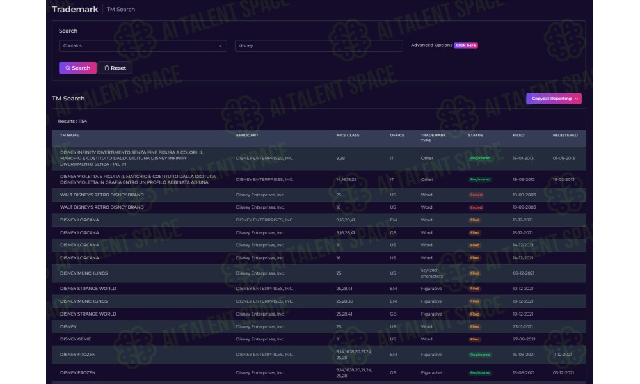640x384 pixels.
Task: Open the DISNEY INFINITY DIVERTIMENTO trademark row
Action: 319,158
